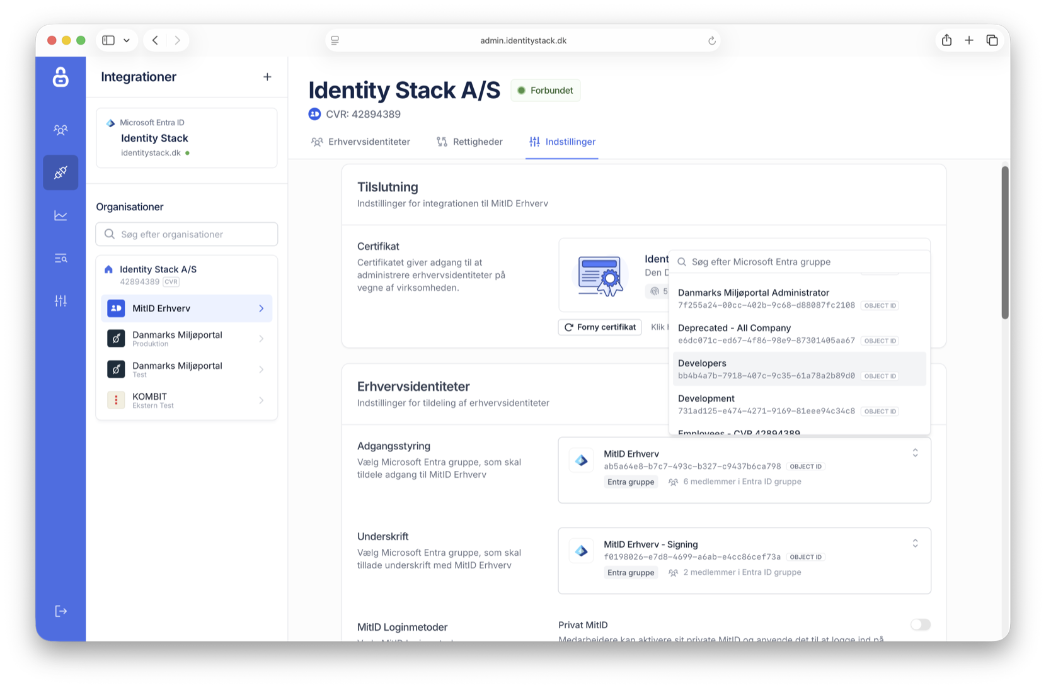Click the Safari share icon
The width and height of the screenshot is (1046, 688).
coord(946,40)
